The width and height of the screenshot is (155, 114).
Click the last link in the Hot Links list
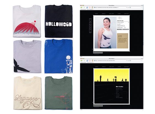(119, 98)
